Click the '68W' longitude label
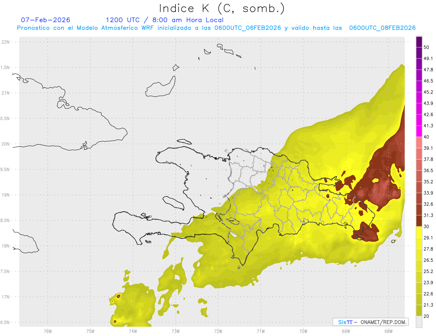The height and width of the screenshot is (336, 436). [x=388, y=331]
